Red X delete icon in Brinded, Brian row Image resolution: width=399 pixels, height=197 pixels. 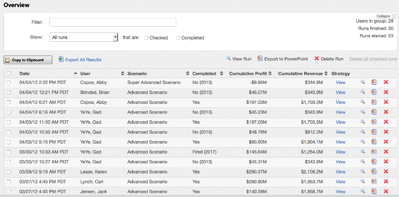tap(386, 92)
